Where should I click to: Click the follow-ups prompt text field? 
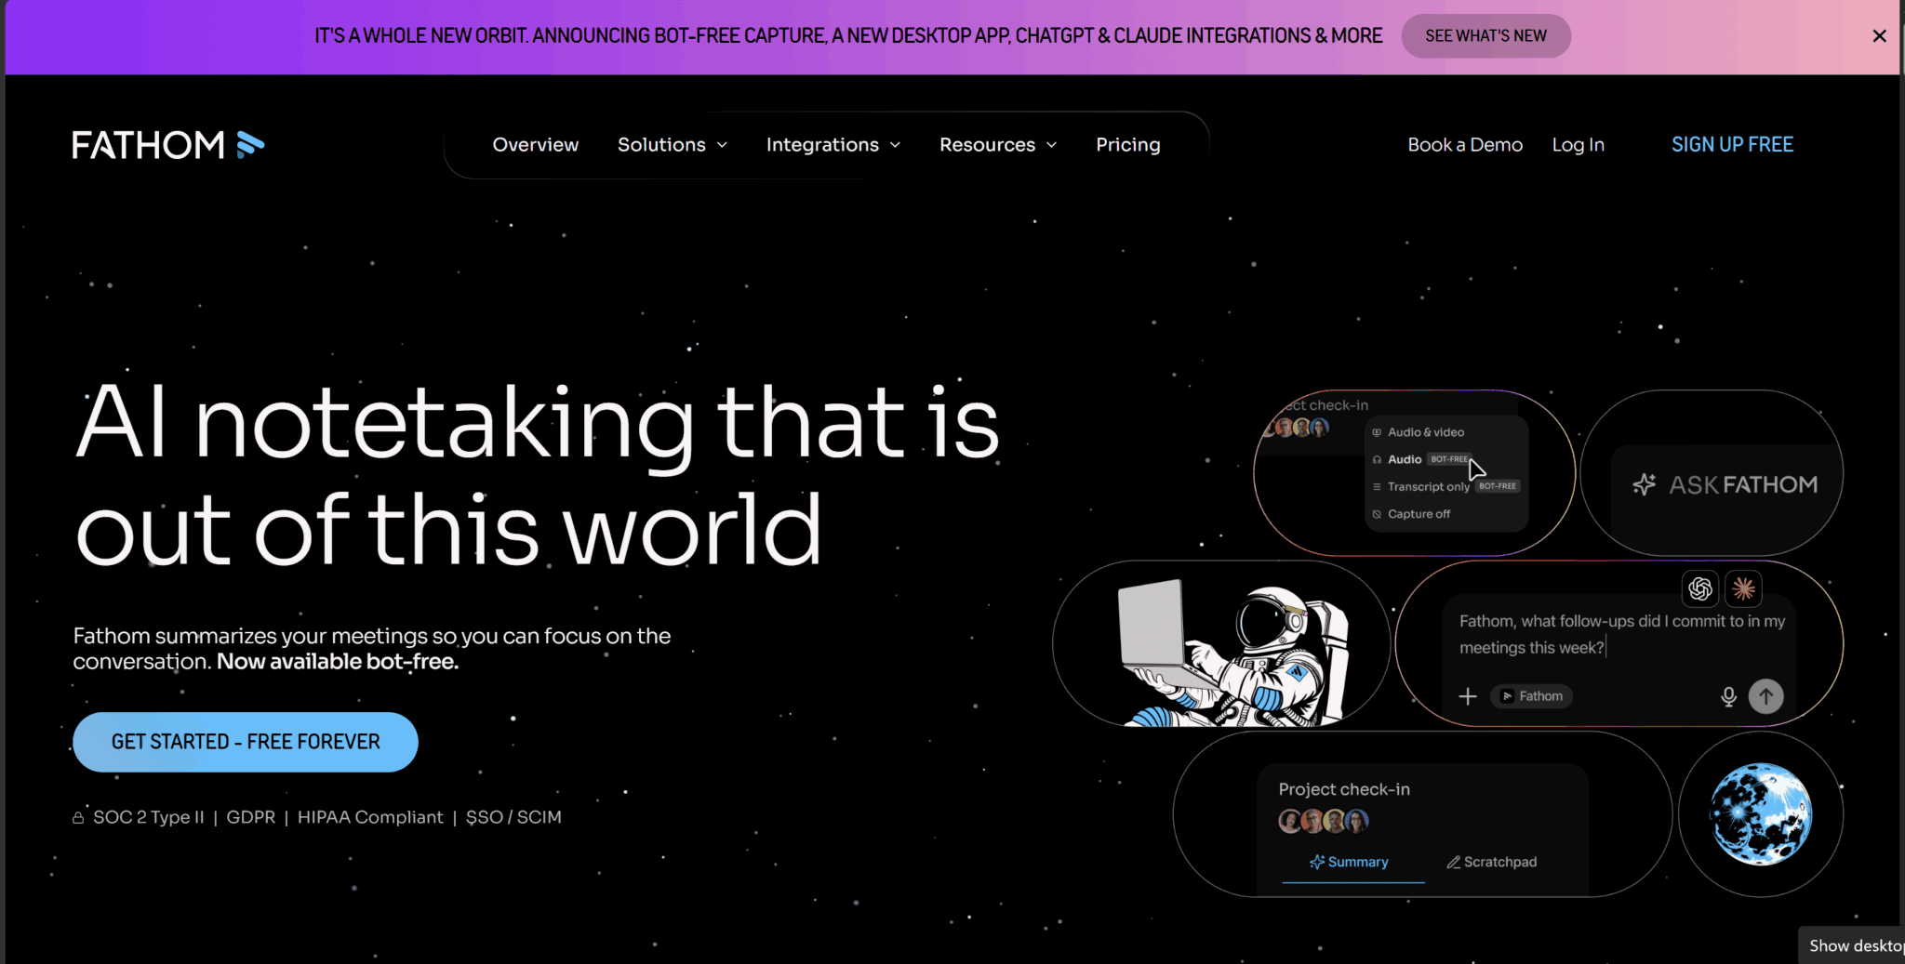(1622, 634)
